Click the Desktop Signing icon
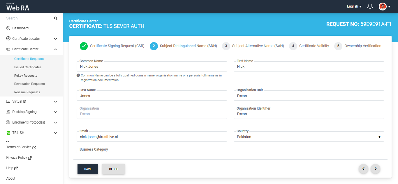This screenshot has height=184, width=398. pyautogui.click(x=8, y=112)
